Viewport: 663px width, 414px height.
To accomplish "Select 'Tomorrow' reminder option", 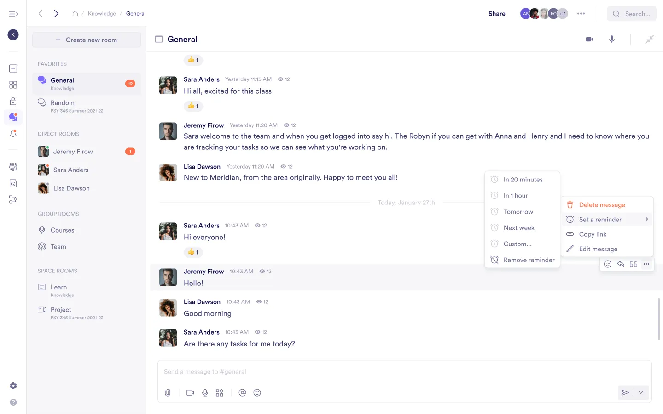I will [518, 212].
